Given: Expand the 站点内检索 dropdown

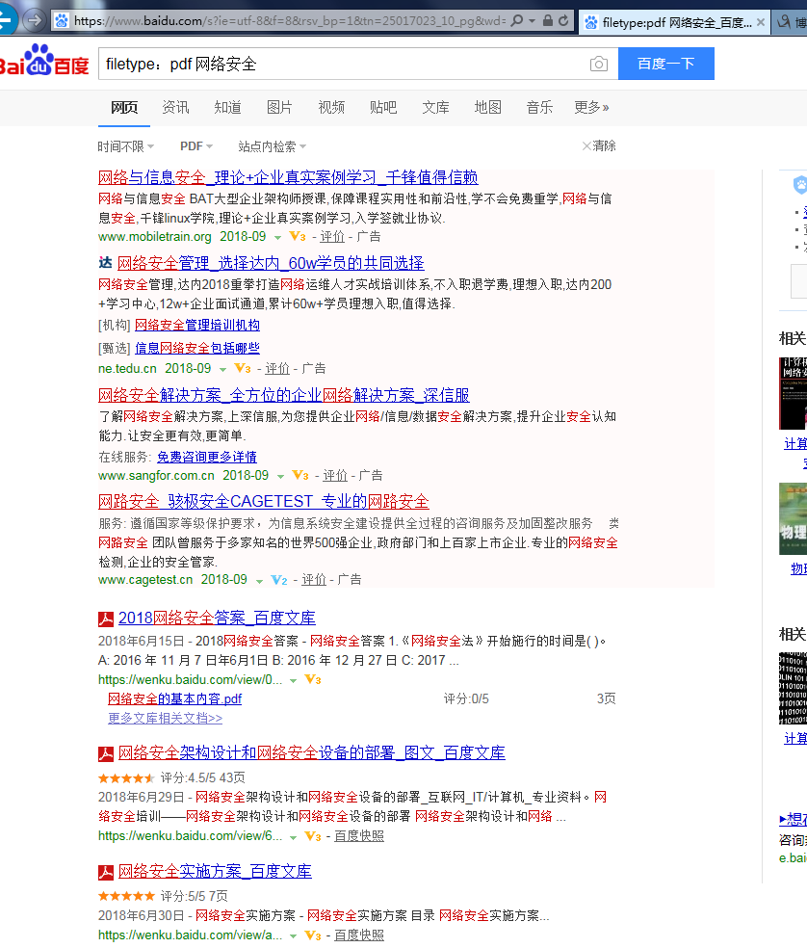Looking at the screenshot, I should 272,146.
